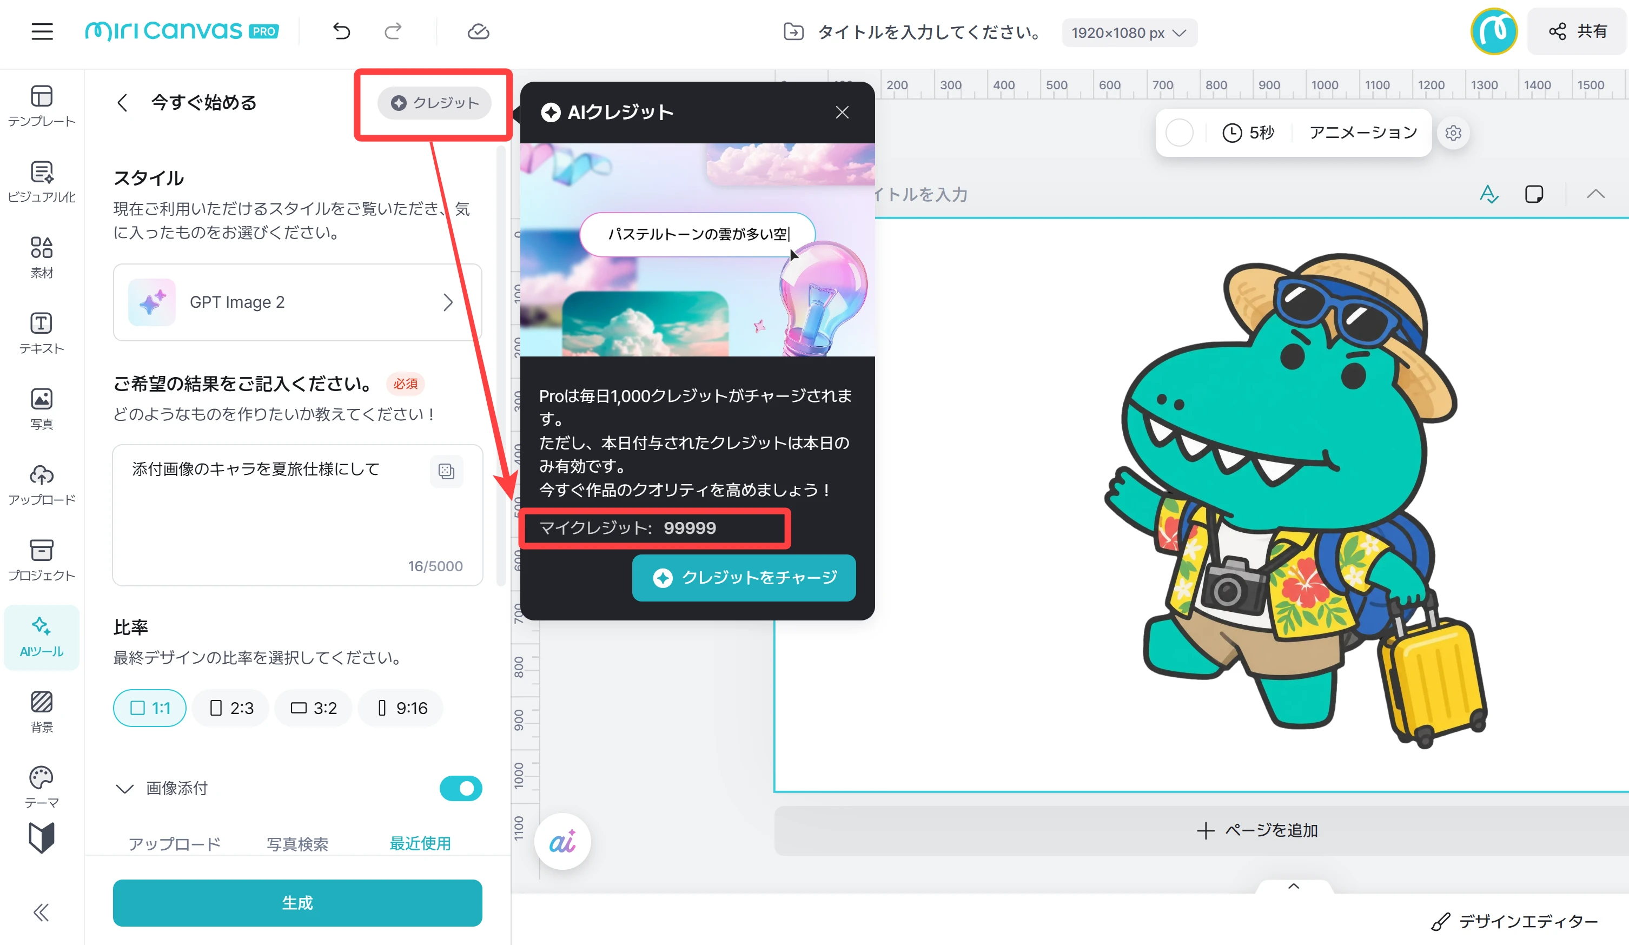Click the 共有 share button
Viewport: 1629px width, 945px height.
point(1577,31)
